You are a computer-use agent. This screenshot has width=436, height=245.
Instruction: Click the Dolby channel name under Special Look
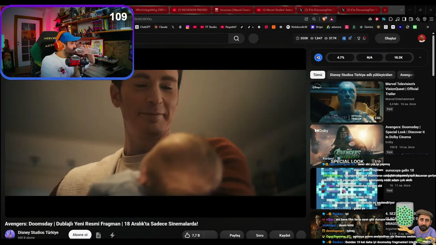pos(389,142)
